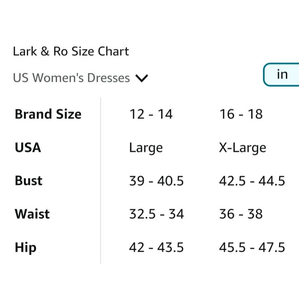Viewport: 299px width, 299px height.
Task: Click bust measurement 39 - 40.5
Action: [156, 181]
